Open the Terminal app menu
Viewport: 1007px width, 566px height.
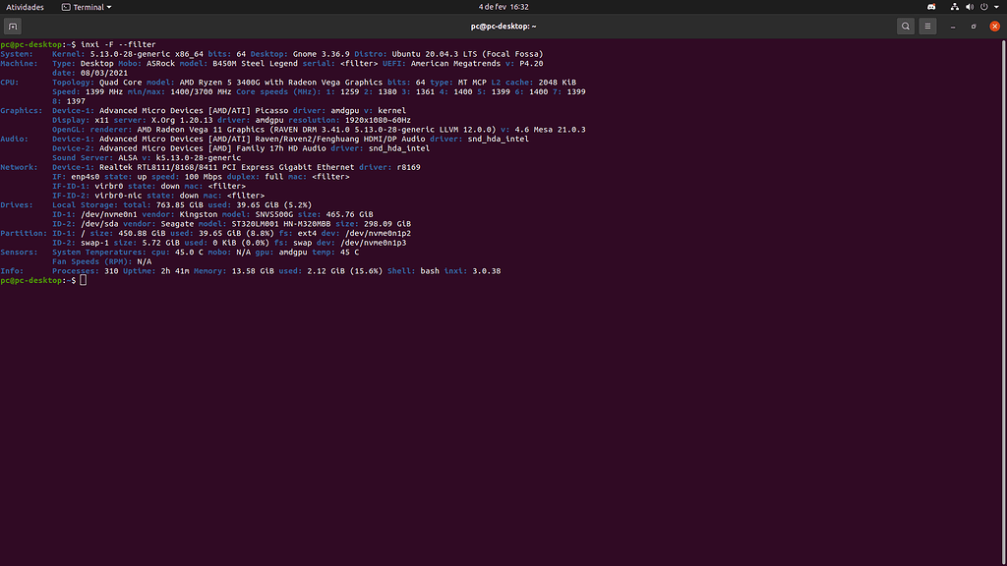tap(87, 7)
